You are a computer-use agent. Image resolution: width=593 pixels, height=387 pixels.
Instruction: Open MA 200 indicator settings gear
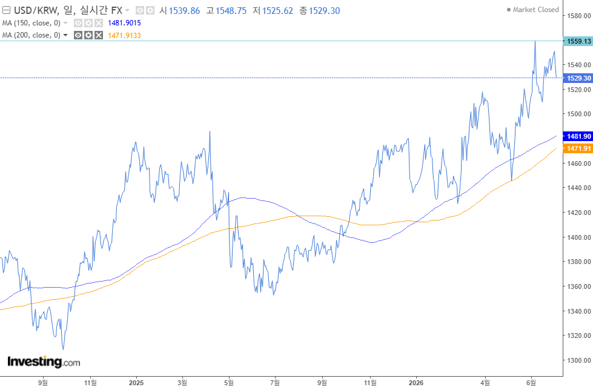[x=88, y=35]
